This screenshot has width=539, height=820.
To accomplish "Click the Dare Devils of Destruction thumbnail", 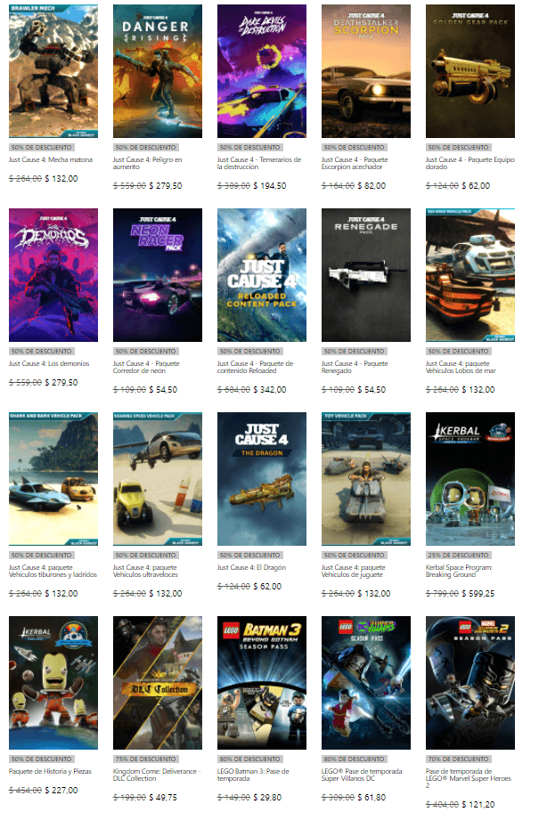I will click(x=261, y=71).
